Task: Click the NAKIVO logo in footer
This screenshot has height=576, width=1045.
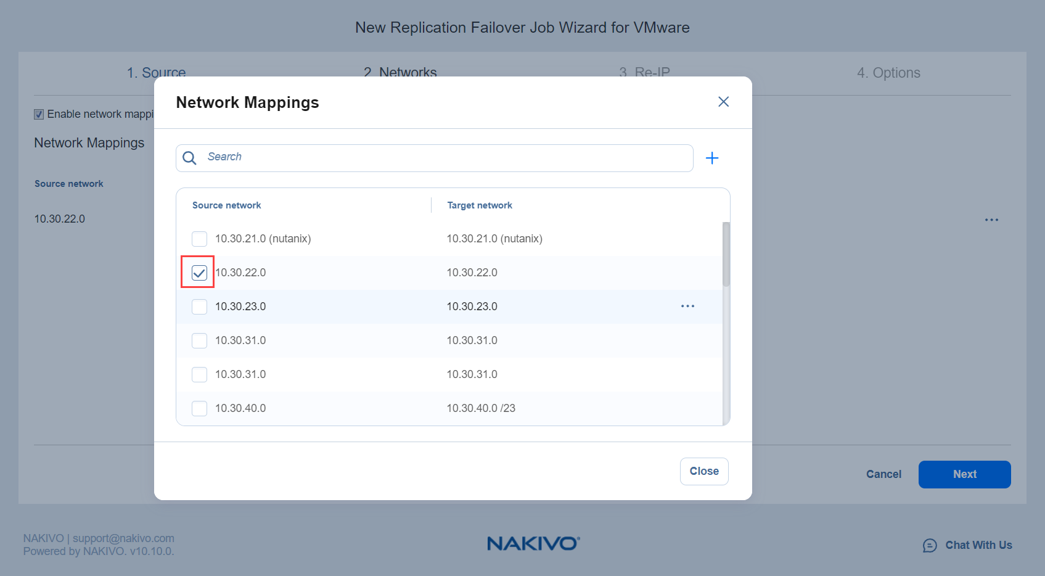Action: coord(533,543)
